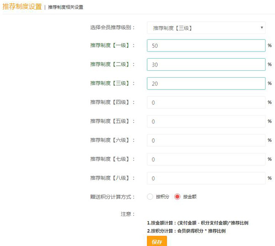Open the 选择会员推荐级别 dropdown
Viewport: 275px width, 246px height.
[x=206, y=28]
